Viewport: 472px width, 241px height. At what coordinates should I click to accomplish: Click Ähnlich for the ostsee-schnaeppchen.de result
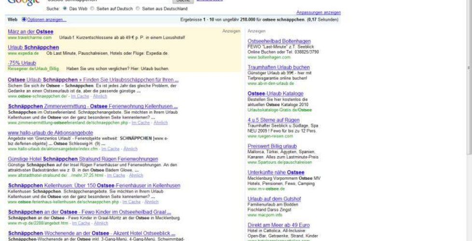[x=100, y=96]
